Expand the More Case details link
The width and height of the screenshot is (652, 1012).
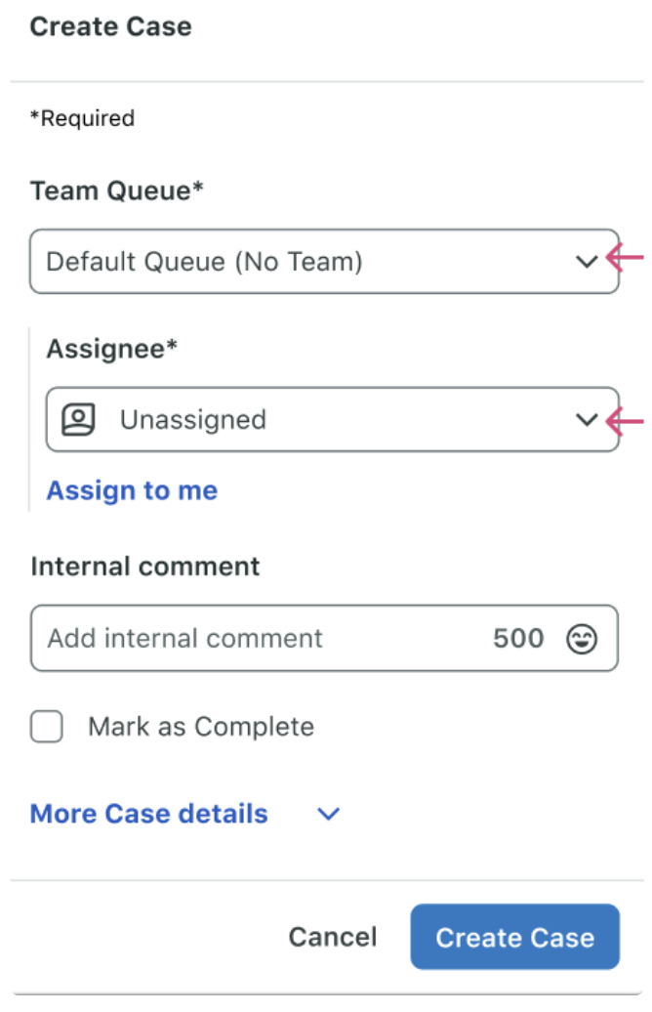[148, 814]
